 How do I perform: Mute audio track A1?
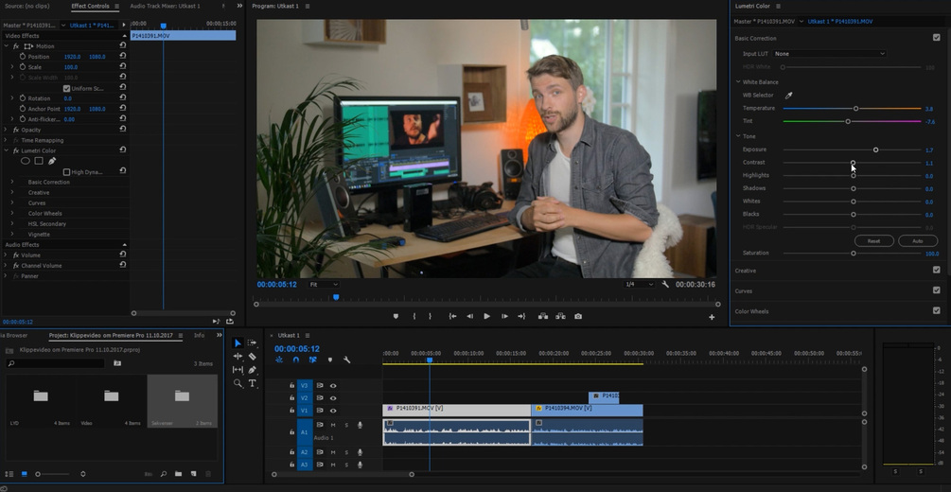333,425
